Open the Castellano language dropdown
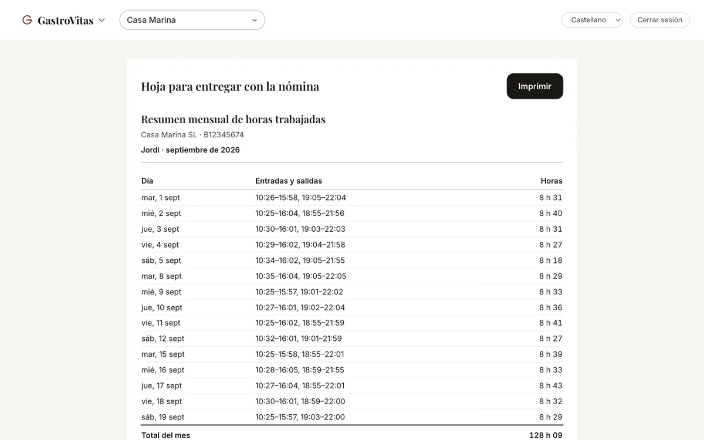 tap(592, 20)
